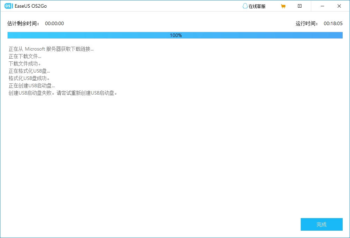Expand the title bar dropdown menu icon
350x238 pixels.
click(x=300, y=6)
